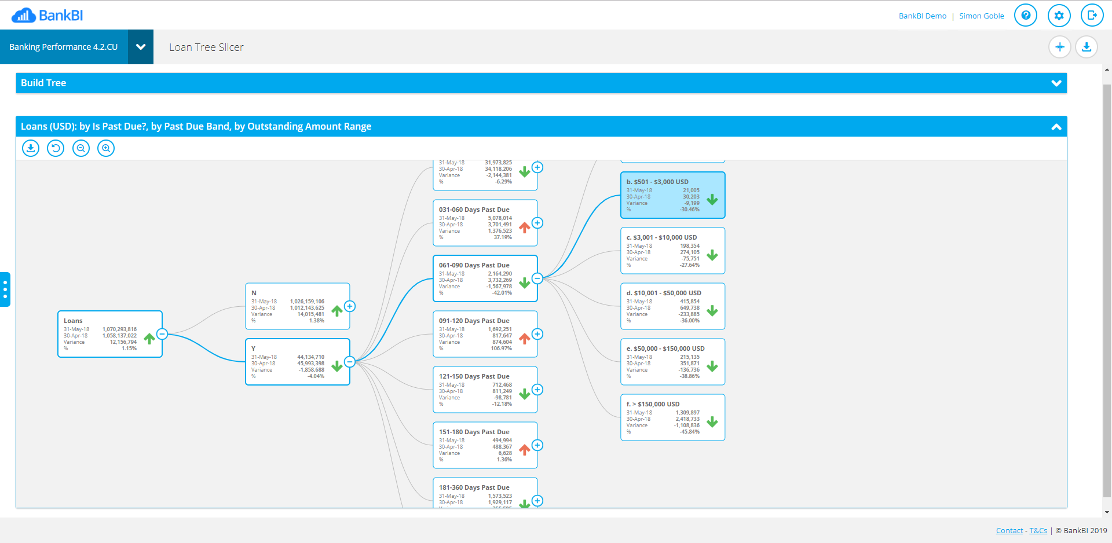The height and width of the screenshot is (543, 1112).
Task: Collapse the Loans (USD) panel
Action: coord(1056,126)
